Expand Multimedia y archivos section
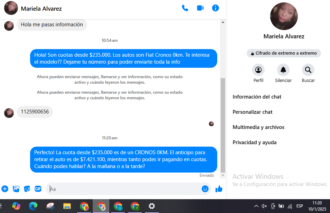 (258, 127)
